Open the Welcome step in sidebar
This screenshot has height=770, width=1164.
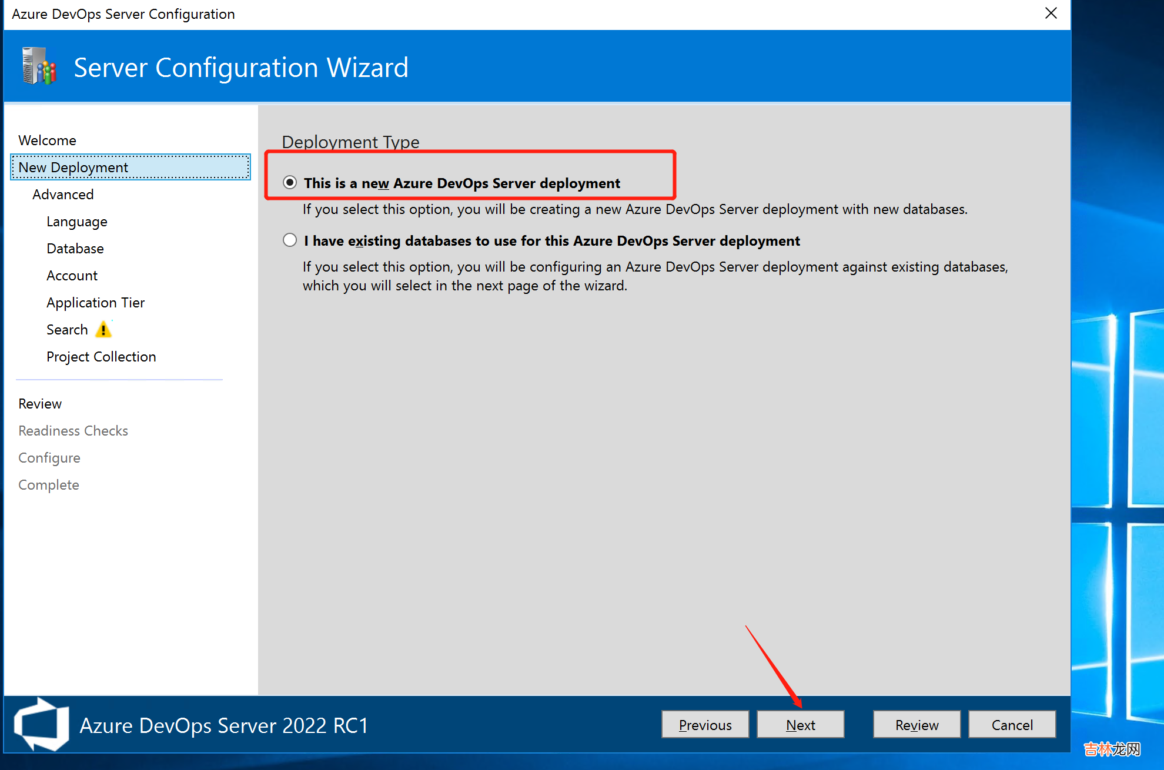(47, 140)
